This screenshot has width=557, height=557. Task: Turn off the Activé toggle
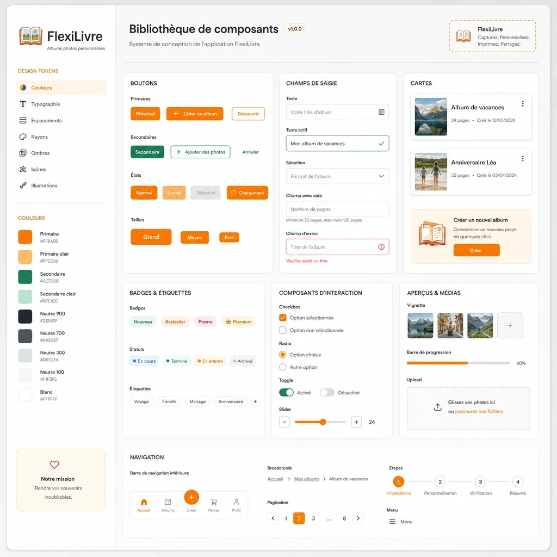pyautogui.click(x=286, y=393)
